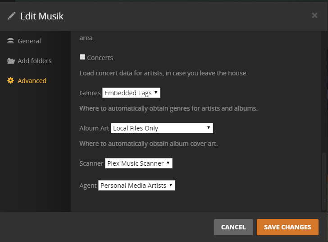Screen dimensions: 328x242
Task: Choose a different Agent from dropdown
Action: click(137, 185)
